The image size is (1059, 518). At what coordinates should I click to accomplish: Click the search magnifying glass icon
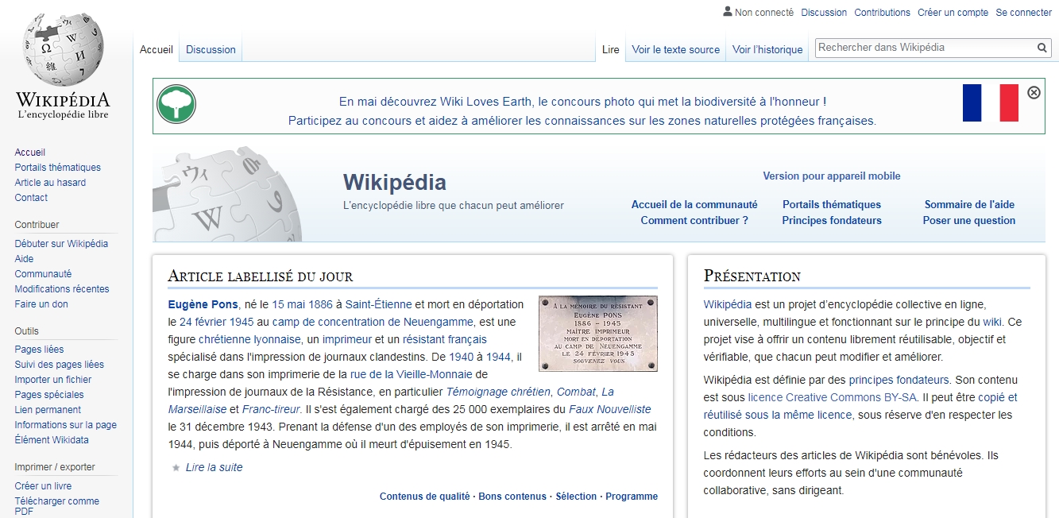coord(1042,48)
